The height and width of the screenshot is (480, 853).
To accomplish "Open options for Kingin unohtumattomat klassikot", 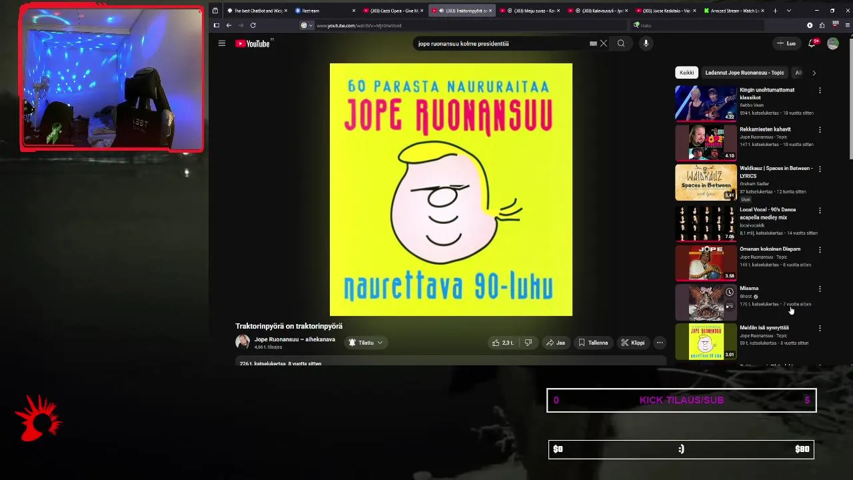I will coord(820,90).
